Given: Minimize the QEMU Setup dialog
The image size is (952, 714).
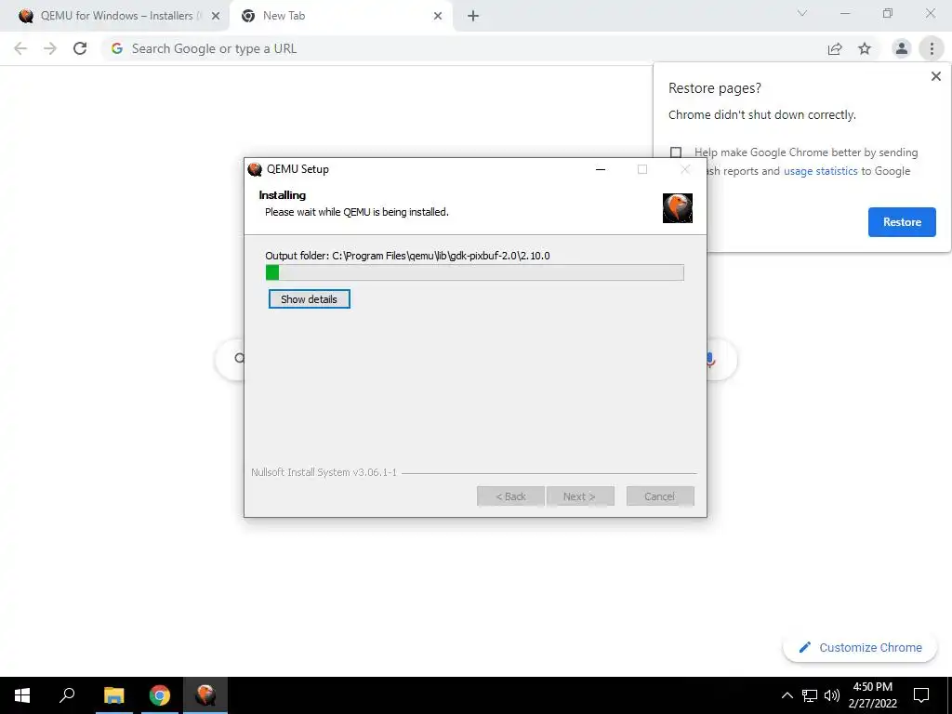Looking at the screenshot, I should coord(601,169).
